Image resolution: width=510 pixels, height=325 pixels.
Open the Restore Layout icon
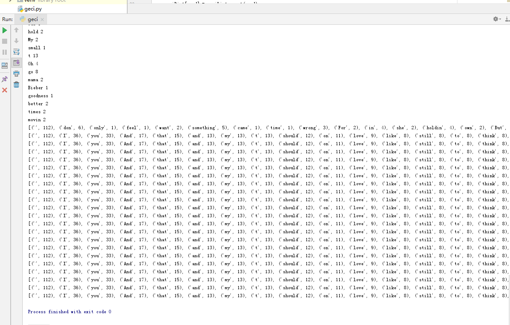5,66
